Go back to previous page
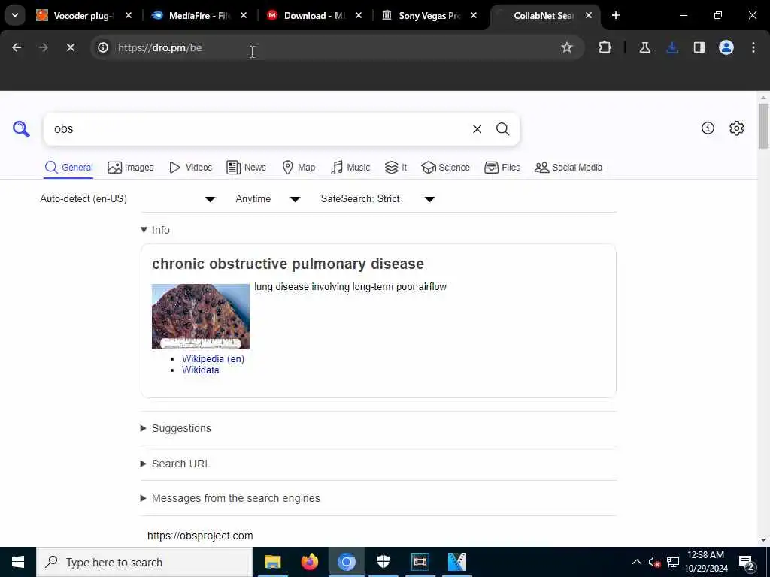770x577 pixels. [x=17, y=47]
